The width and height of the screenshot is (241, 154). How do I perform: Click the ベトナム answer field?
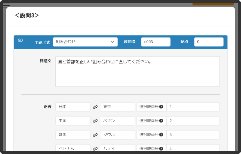[x=73, y=148]
